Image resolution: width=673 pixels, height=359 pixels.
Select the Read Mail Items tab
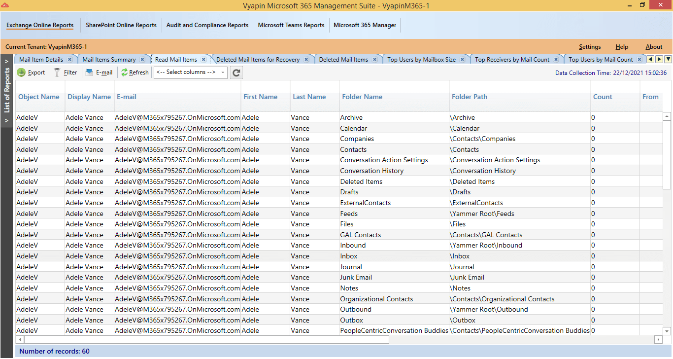click(x=176, y=60)
